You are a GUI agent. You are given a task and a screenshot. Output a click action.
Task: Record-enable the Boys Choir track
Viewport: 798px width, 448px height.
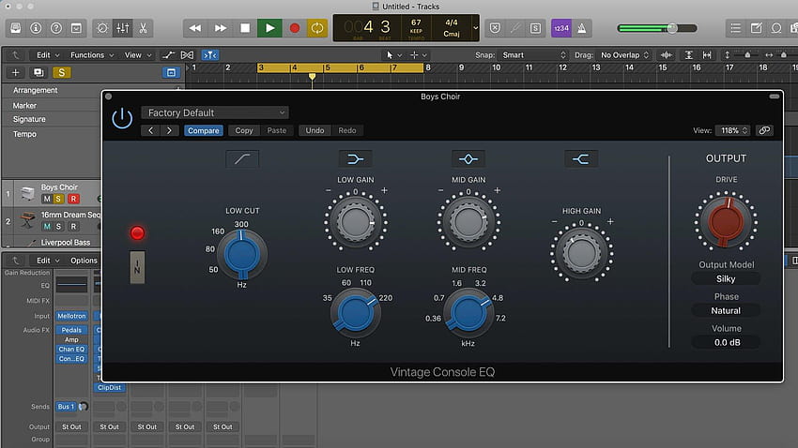(73, 199)
